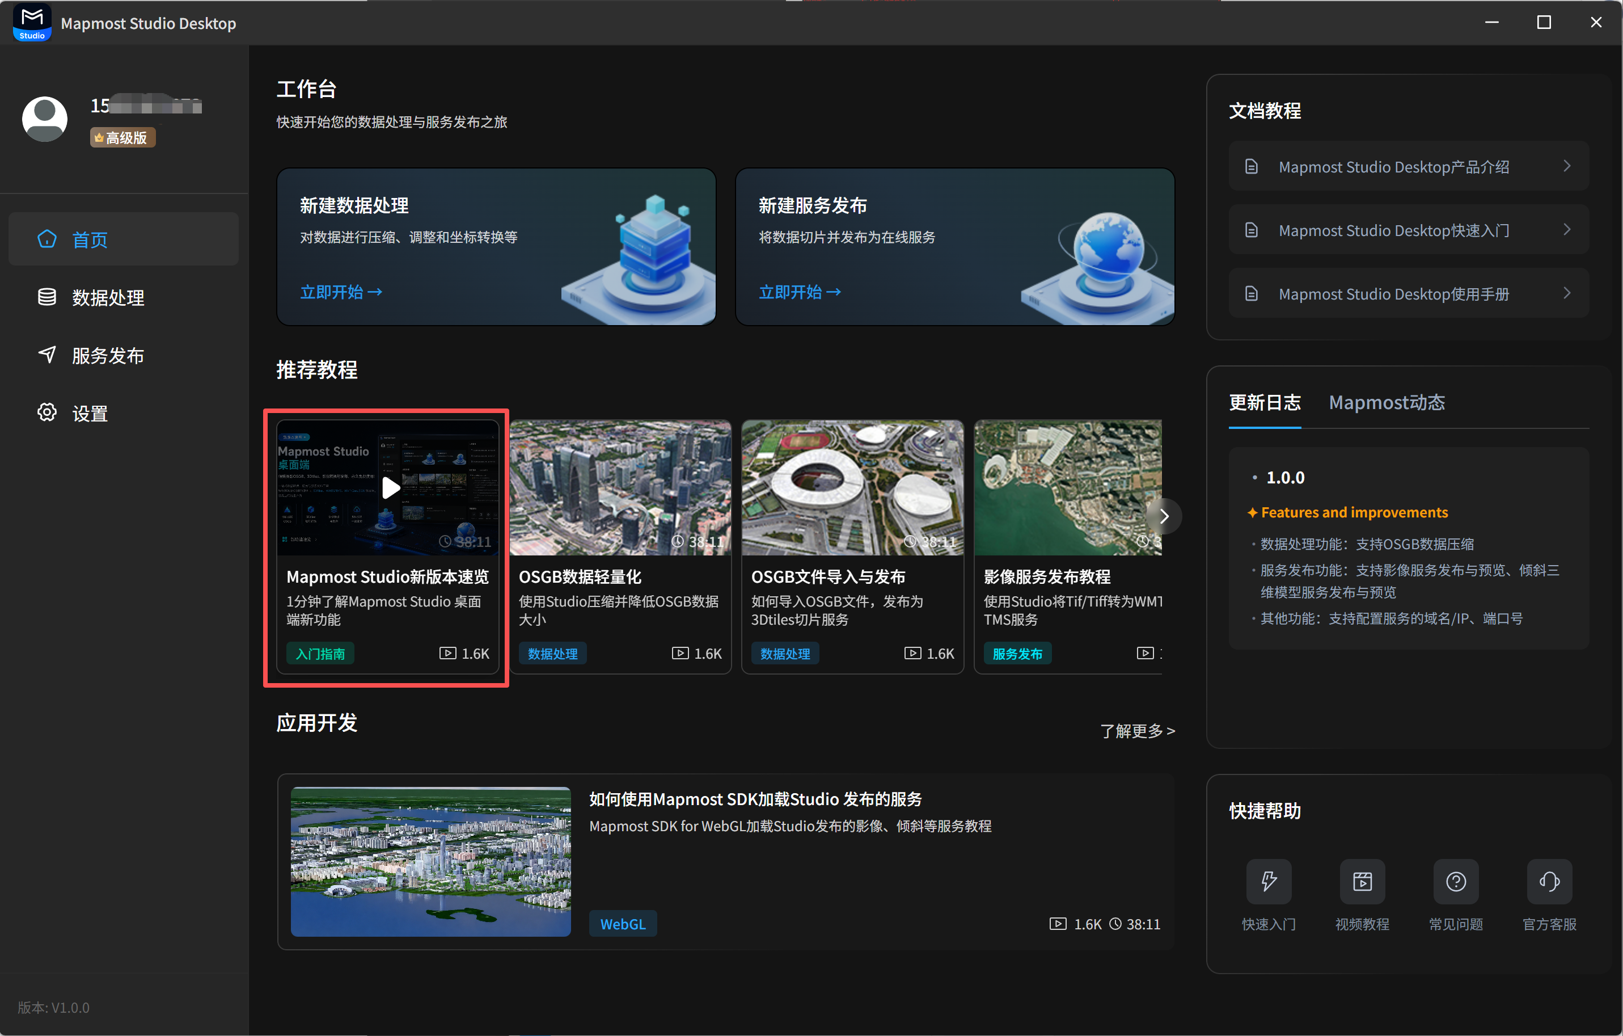Click view-count icon on the Mapmost SDK tutorial
This screenshot has height=1036, width=1623.
(1058, 923)
